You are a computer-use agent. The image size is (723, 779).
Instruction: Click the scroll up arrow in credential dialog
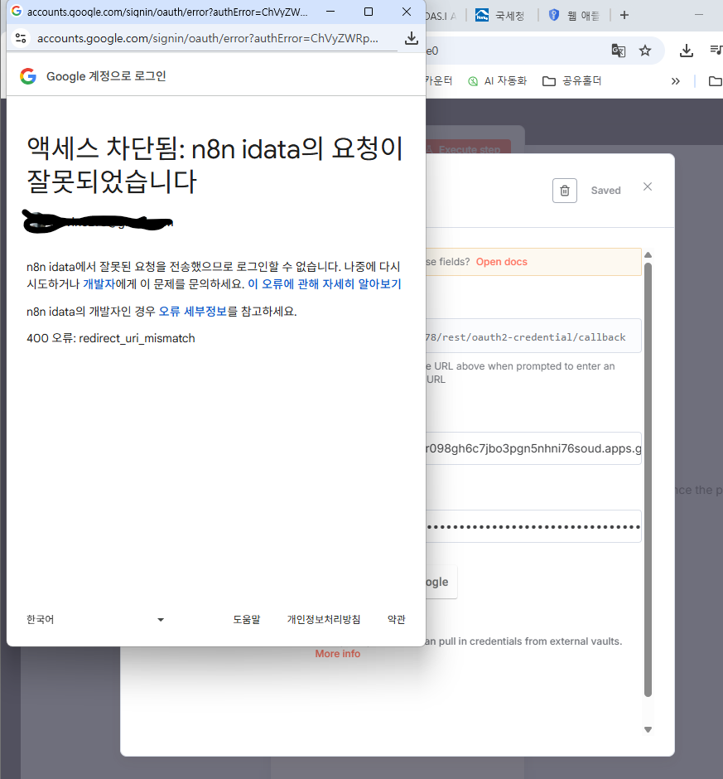pyautogui.click(x=648, y=255)
